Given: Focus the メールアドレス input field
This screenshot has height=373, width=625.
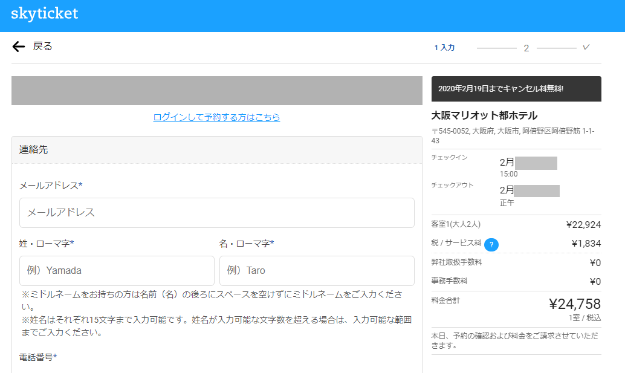Looking at the screenshot, I should [217, 213].
